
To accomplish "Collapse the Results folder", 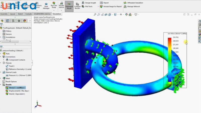I will [1, 85].
